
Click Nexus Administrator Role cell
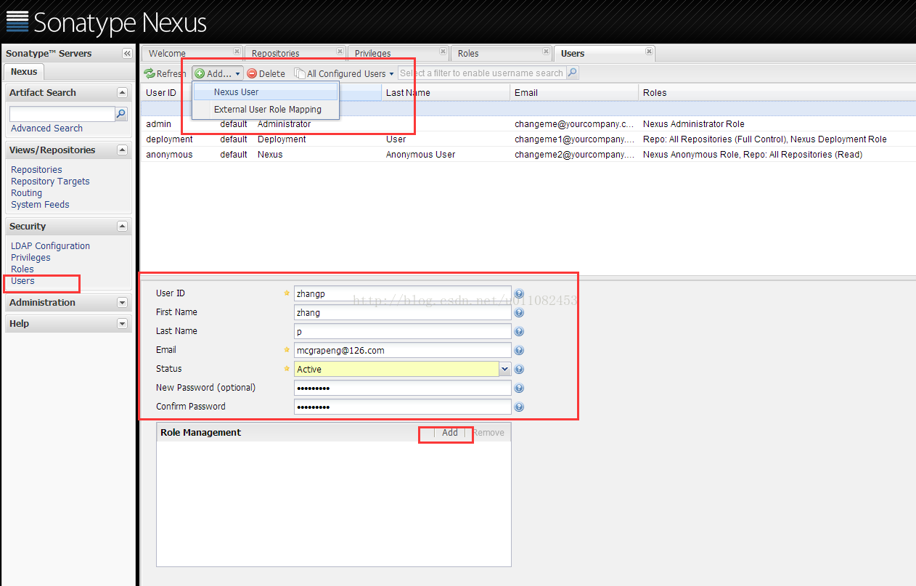tap(693, 124)
